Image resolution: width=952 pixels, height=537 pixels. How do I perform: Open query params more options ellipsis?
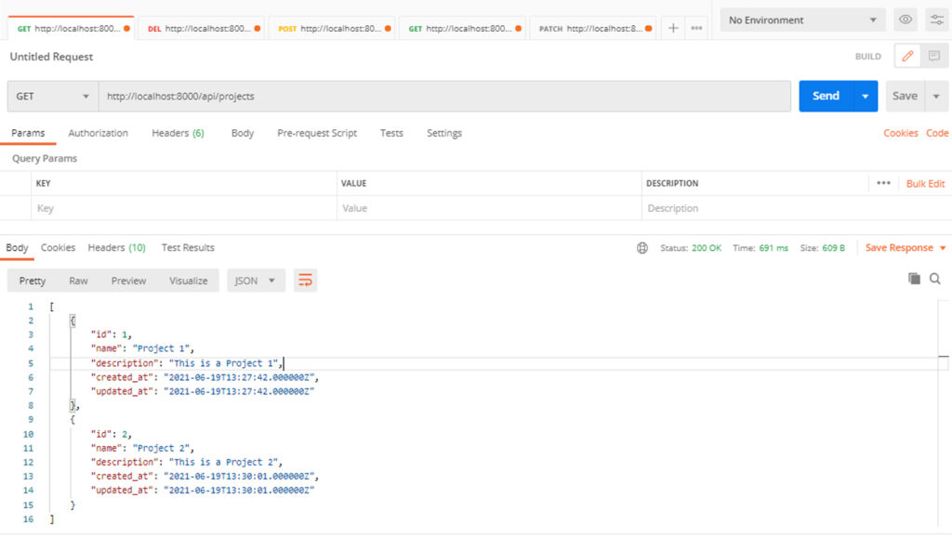coord(883,183)
